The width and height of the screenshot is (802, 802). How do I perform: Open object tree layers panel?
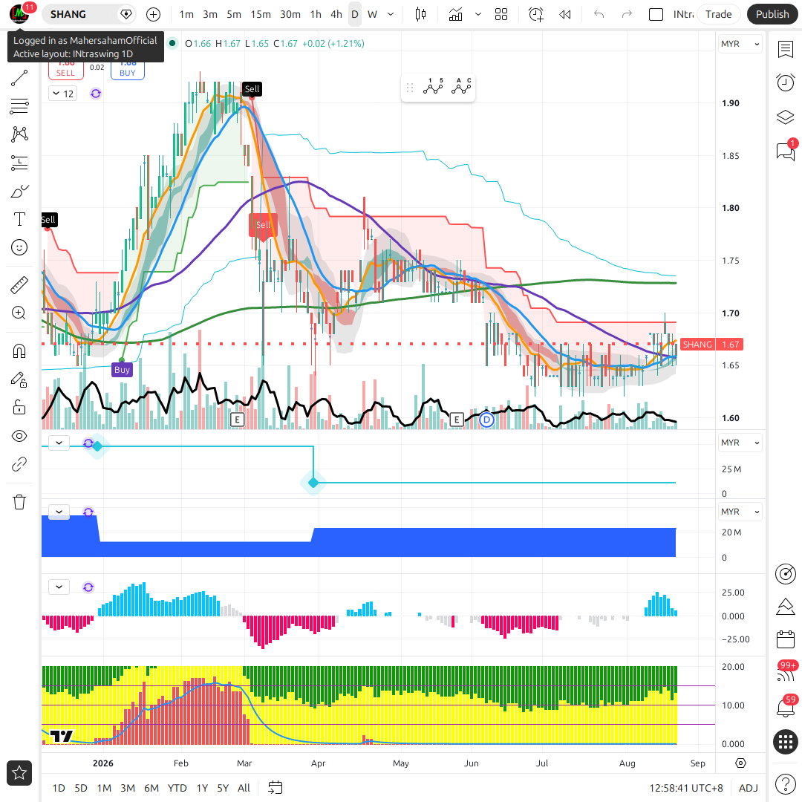coord(785,117)
